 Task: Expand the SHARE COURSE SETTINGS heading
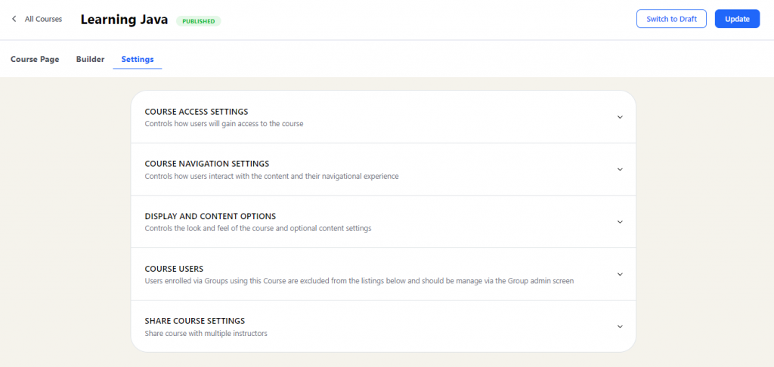195,321
